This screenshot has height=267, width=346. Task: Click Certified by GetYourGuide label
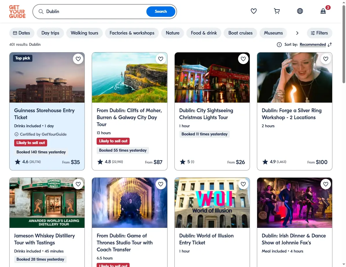click(x=41, y=134)
